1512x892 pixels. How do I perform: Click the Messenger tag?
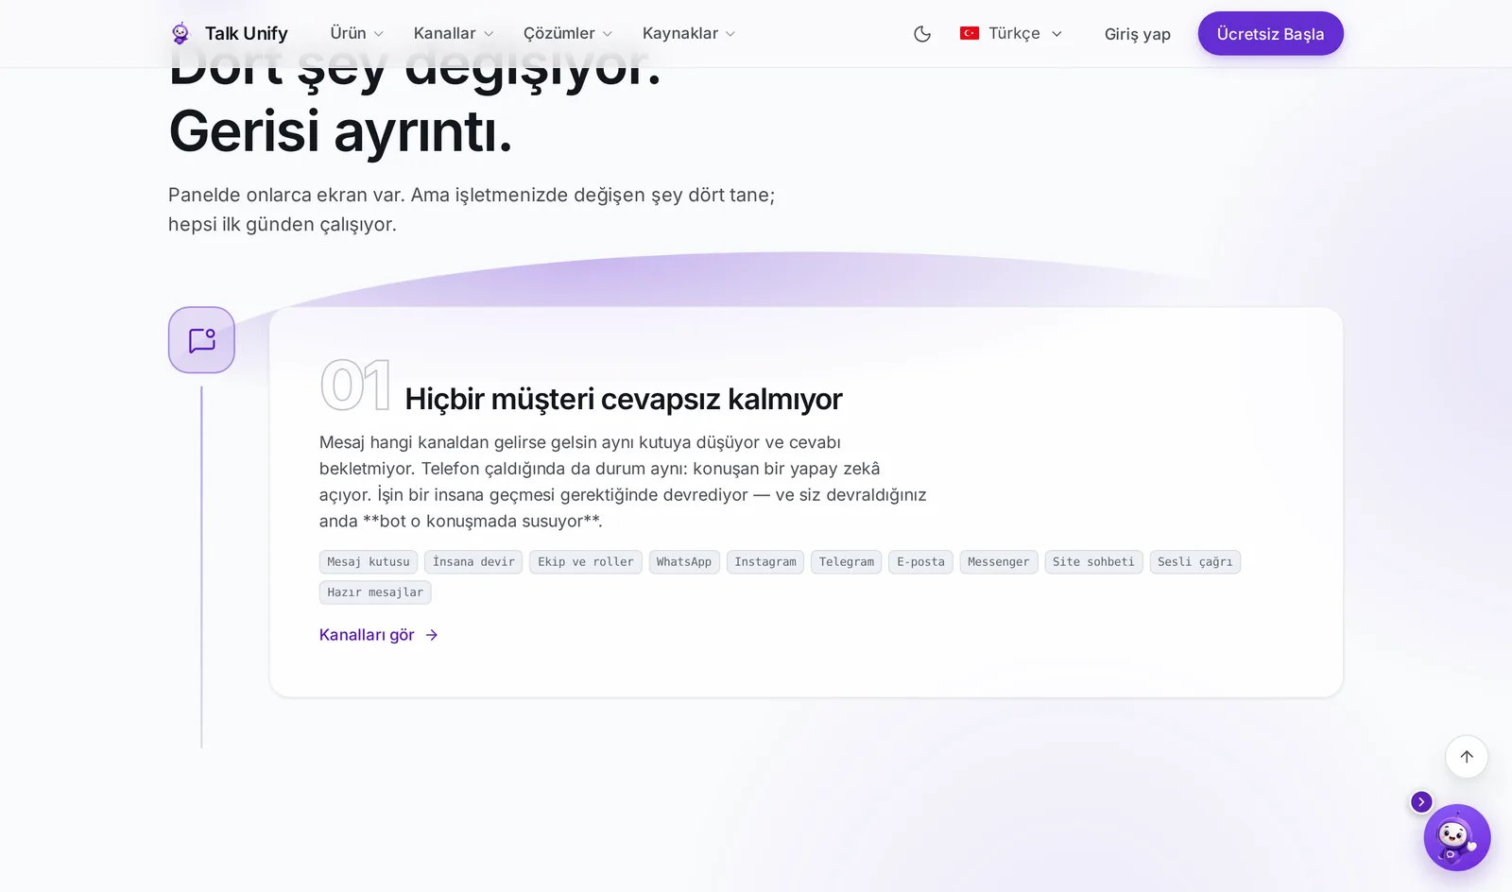pyautogui.click(x=999, y=562)
